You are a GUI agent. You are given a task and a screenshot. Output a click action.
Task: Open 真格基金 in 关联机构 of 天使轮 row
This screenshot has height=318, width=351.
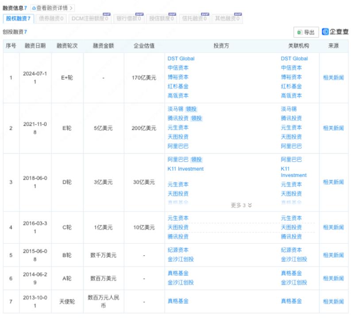(291, 301)
